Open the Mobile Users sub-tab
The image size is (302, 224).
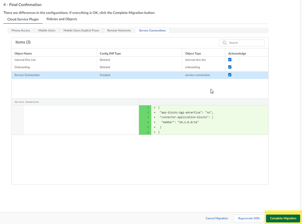[x=47, y=30]
